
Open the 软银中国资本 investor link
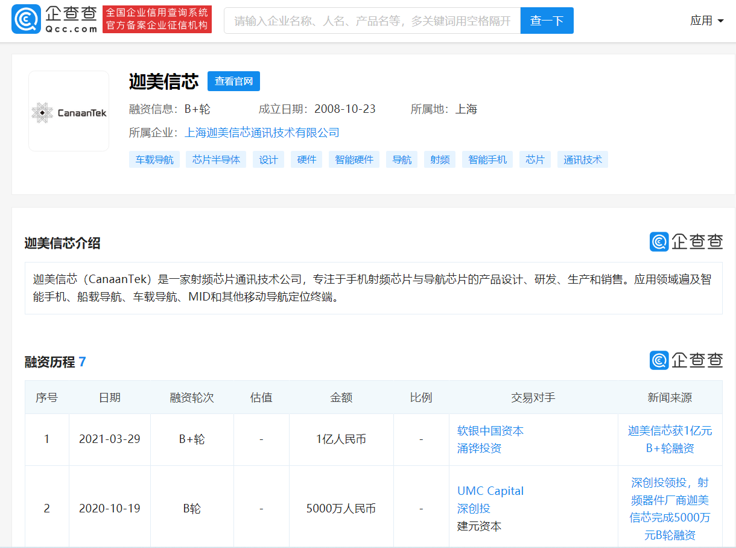(x=490, y=431)
